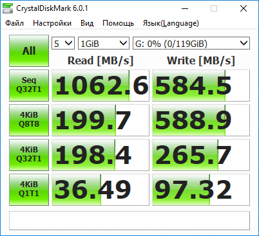The image size is (259, 236).
Task: Open the test count dropdown showing 5
Action: tap(63, 43)
